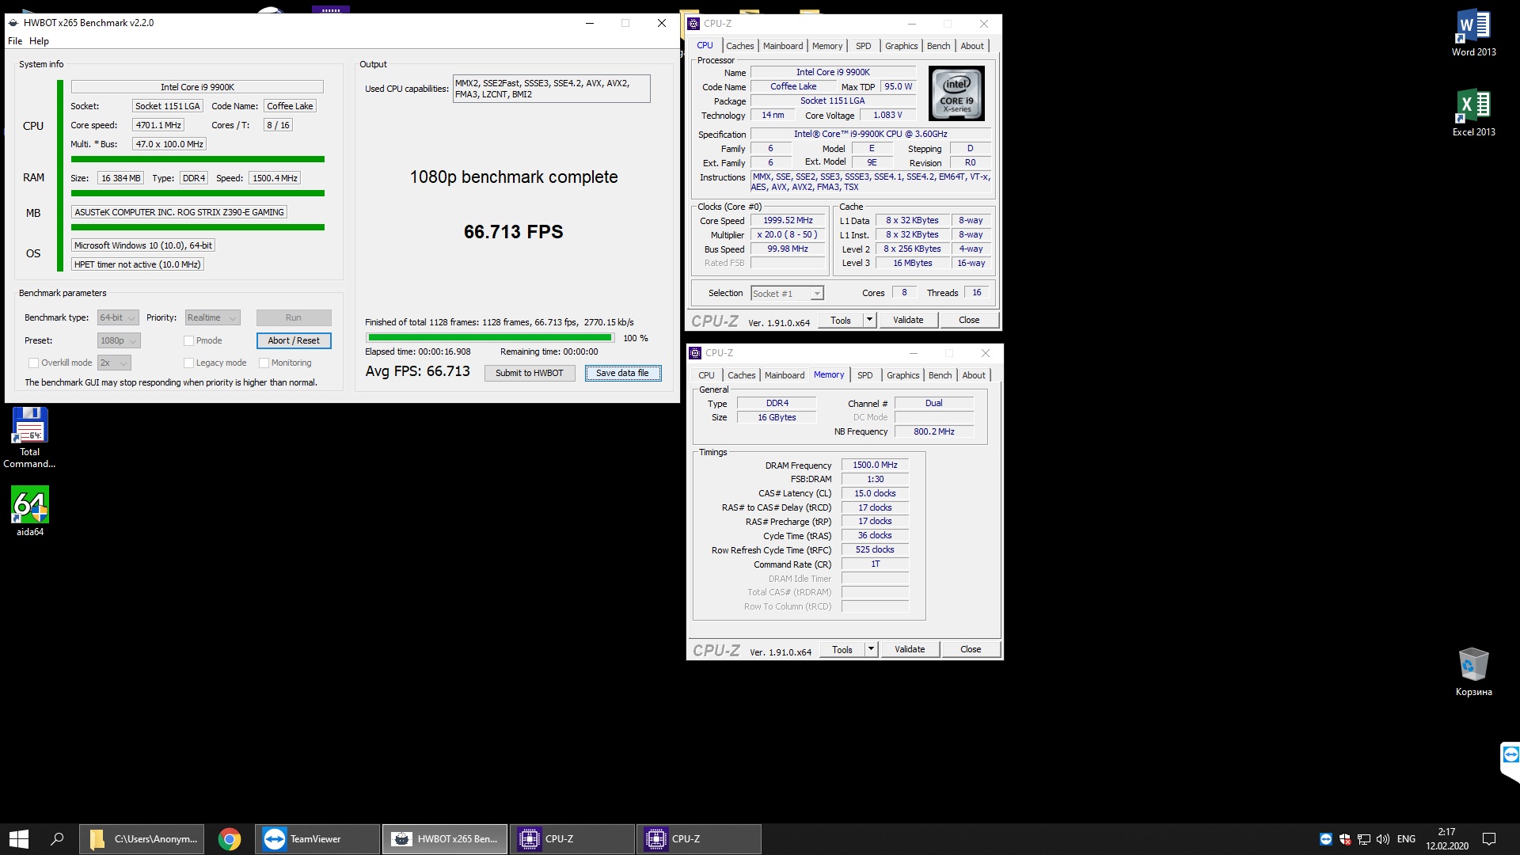Enable Overkill mode checkbox
The width and height of the screenshot is (1520, 855).
(x=33, y=363)
